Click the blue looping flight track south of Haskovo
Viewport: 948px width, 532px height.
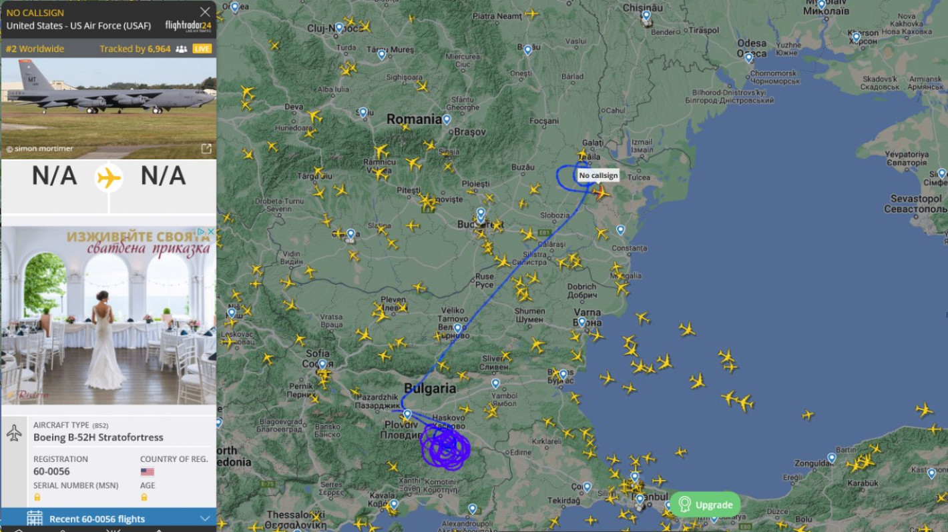pos(445,447)
